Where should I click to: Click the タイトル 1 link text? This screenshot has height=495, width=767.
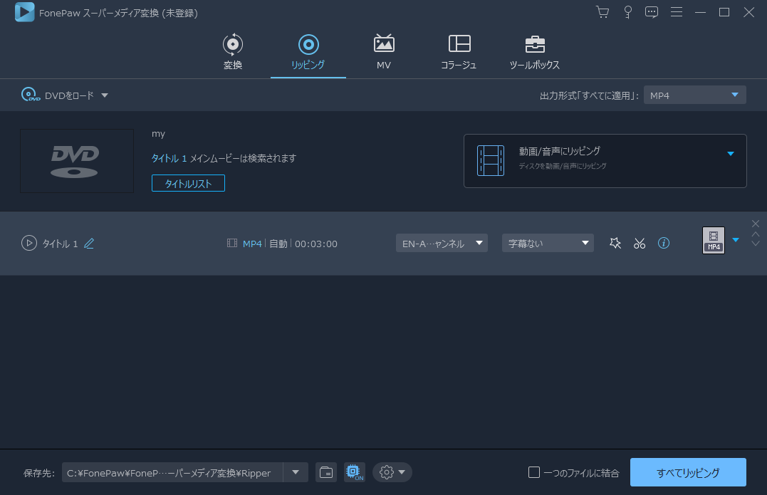pyautogui.click(x=169, y=158)
